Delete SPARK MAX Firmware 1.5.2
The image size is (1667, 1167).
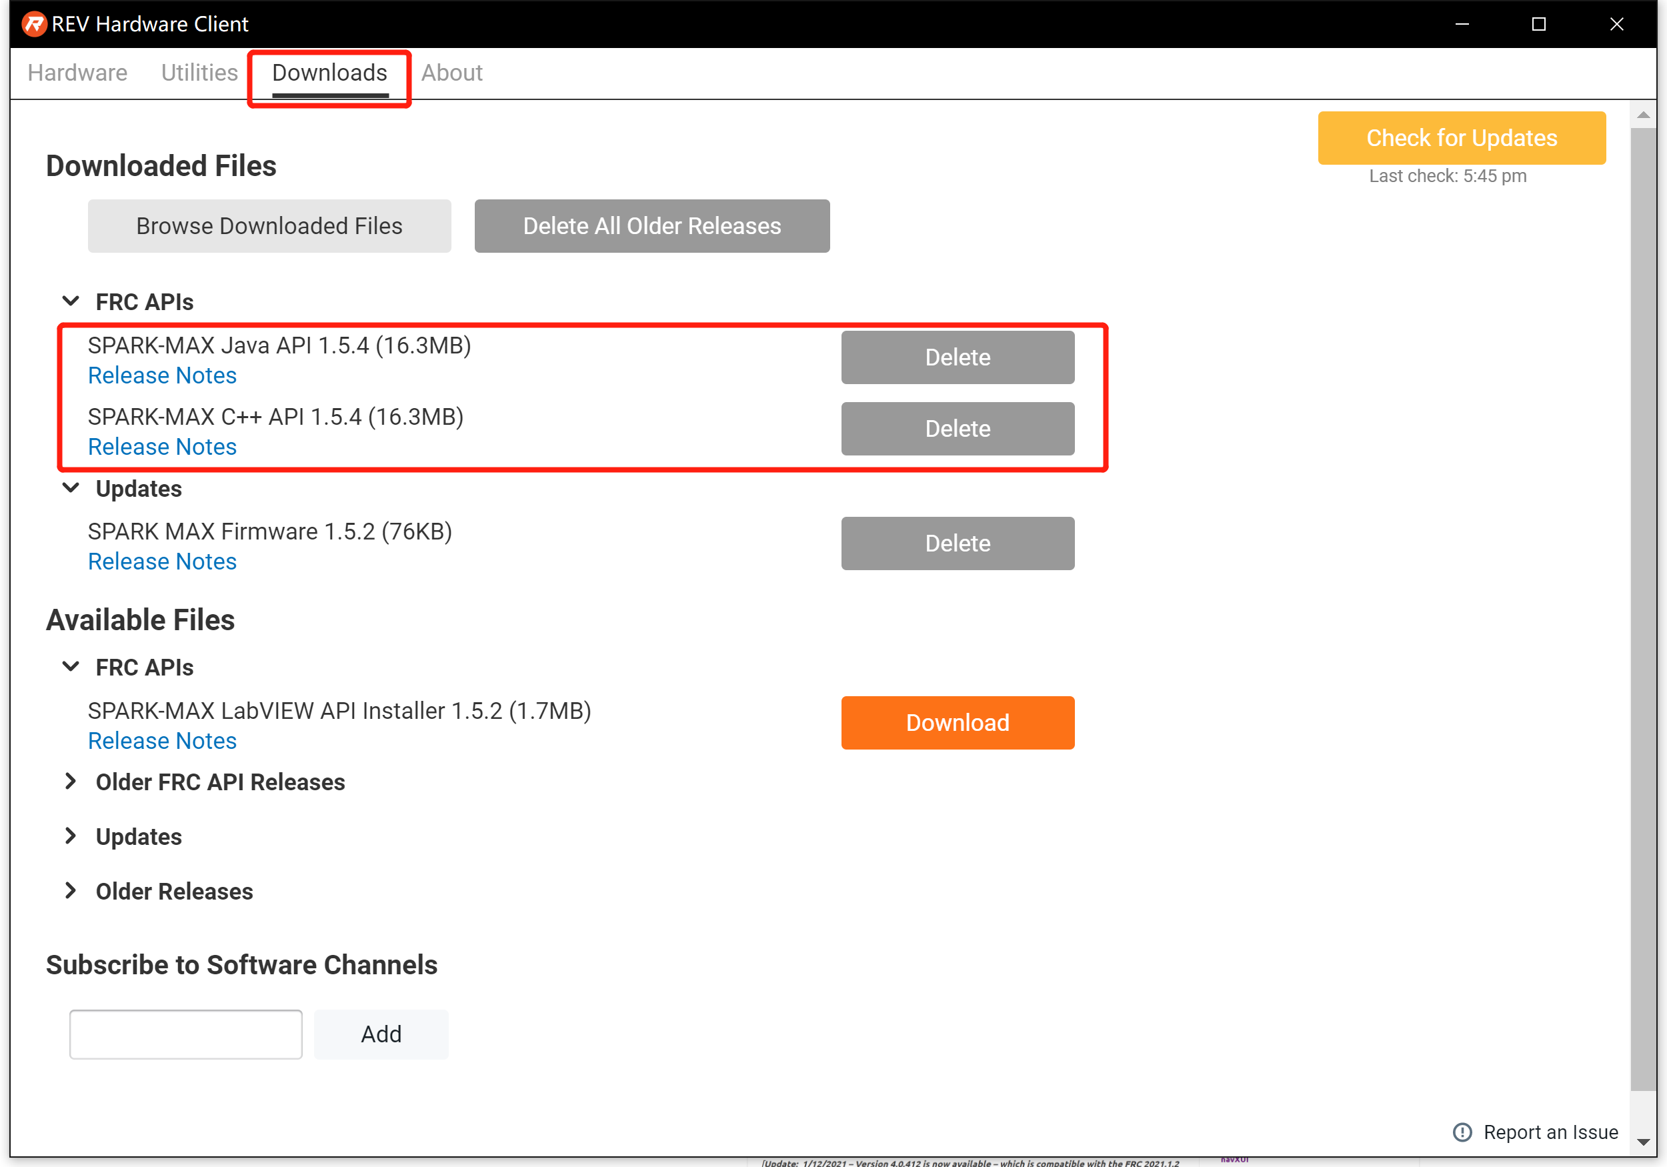pyautogui.click(x=958, y=543)
